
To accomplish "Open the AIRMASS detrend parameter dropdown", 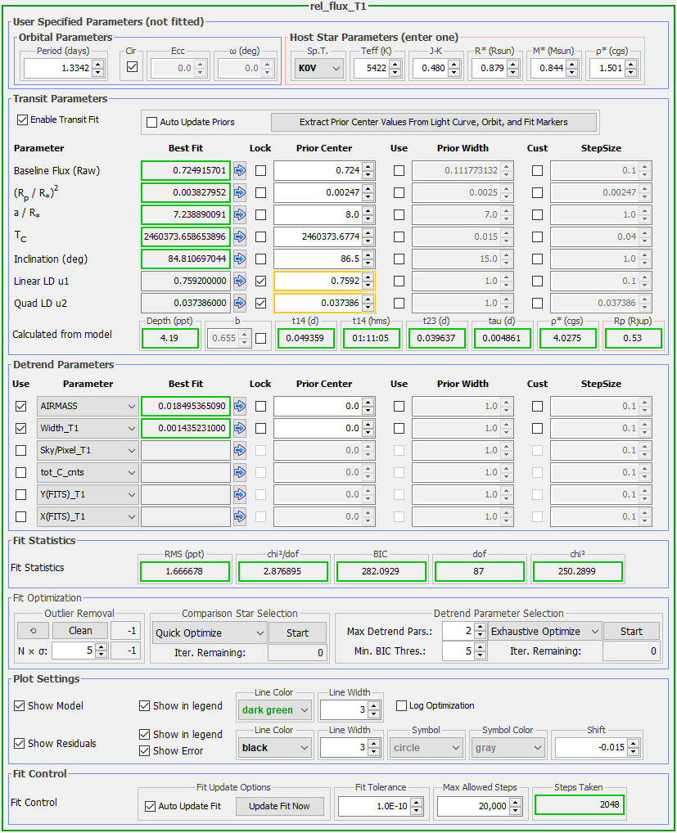I will [88, 406].
